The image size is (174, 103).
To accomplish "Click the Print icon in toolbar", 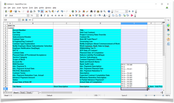I will coord(31,11).
